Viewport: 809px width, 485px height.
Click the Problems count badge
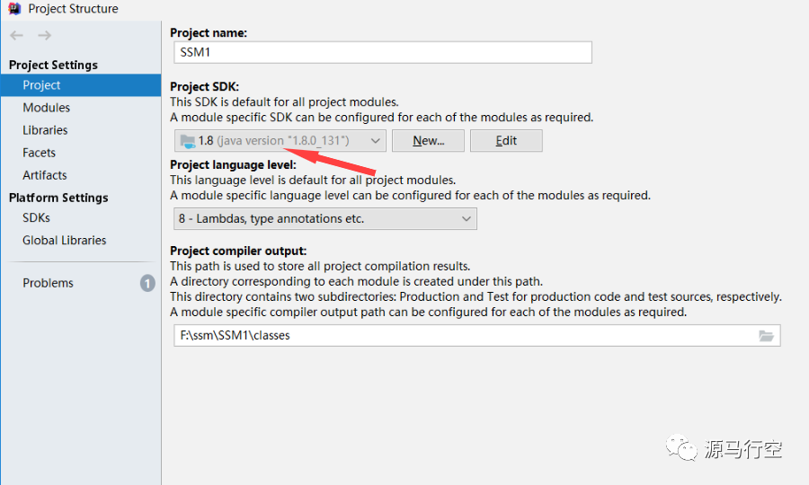pyautogui.click(x=147, y=283)
